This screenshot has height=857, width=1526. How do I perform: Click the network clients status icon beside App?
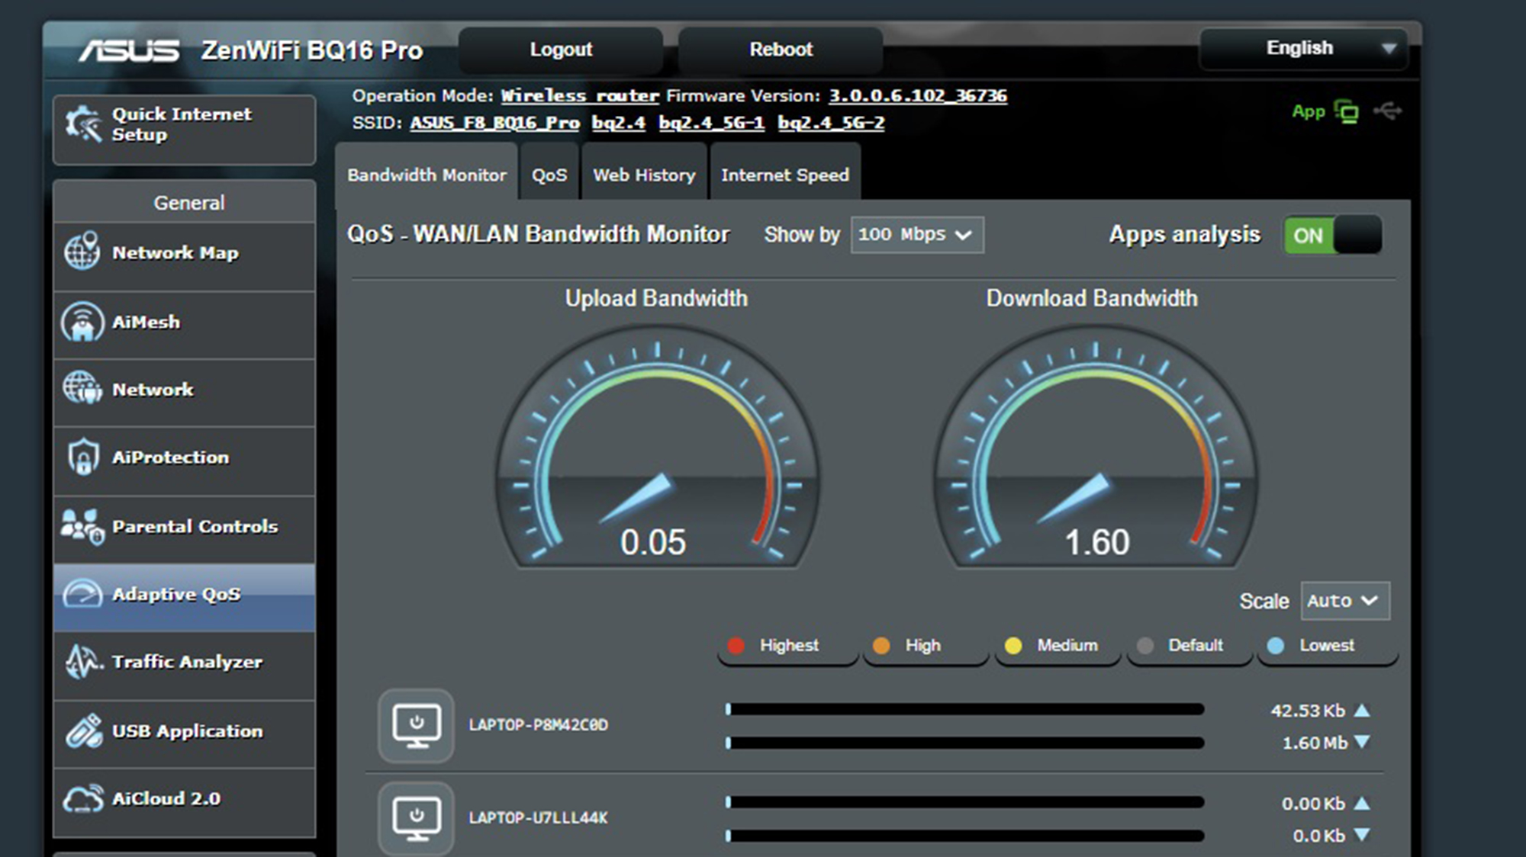point(1347,112)
